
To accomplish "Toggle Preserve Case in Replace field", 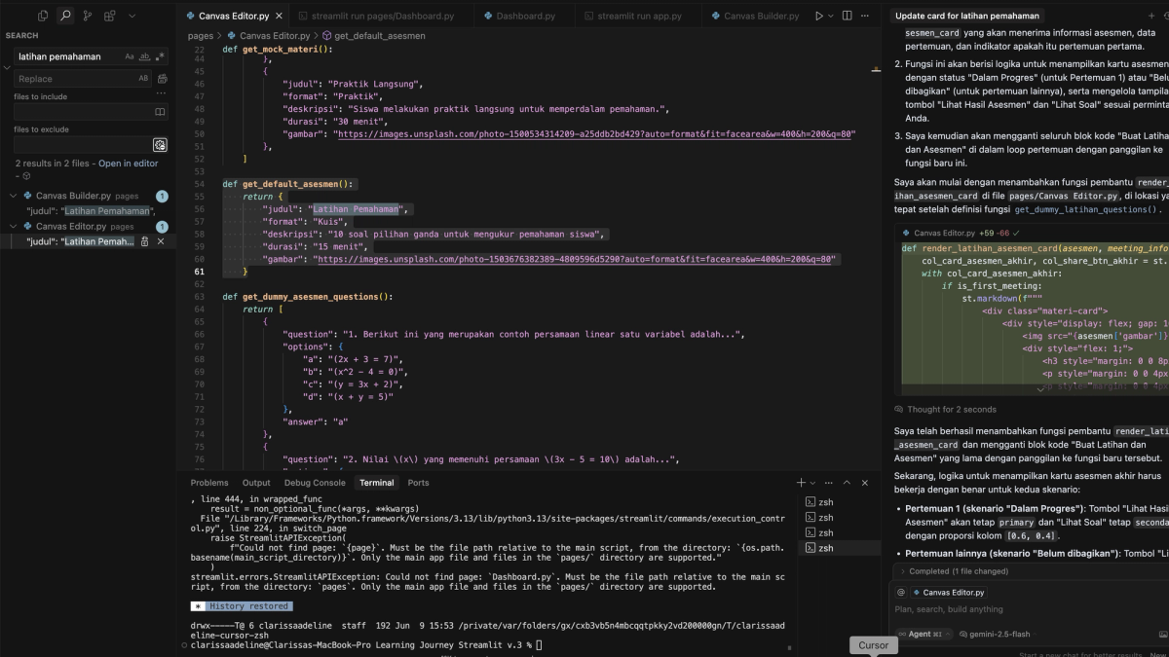I will 143,79.
